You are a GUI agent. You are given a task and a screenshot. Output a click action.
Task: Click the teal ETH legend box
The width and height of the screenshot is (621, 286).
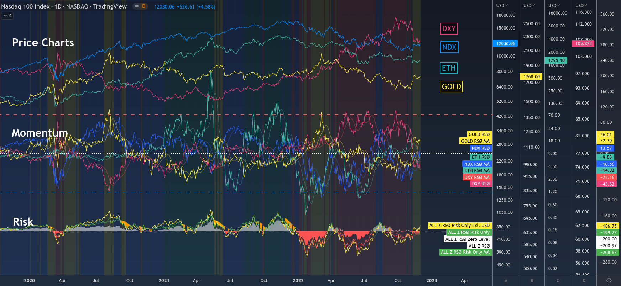(x=449, y=68)
